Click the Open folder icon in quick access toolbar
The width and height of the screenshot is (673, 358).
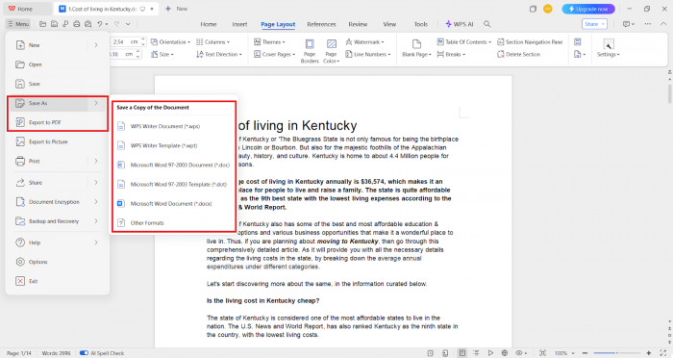click(42, 24)
